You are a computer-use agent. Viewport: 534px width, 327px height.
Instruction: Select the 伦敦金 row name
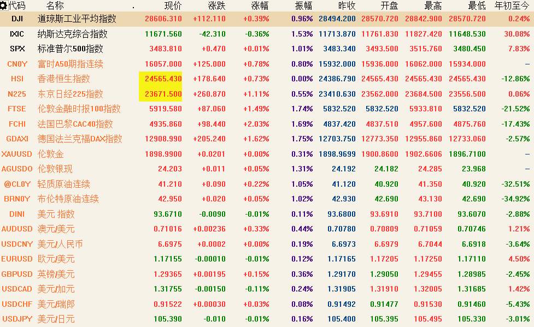50,154
